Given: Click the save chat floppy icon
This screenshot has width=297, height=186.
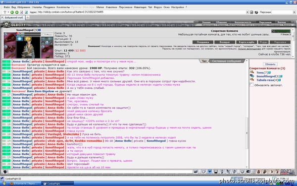Looking at the screenshot, I should pyautogui.click(x=216, y=172).
